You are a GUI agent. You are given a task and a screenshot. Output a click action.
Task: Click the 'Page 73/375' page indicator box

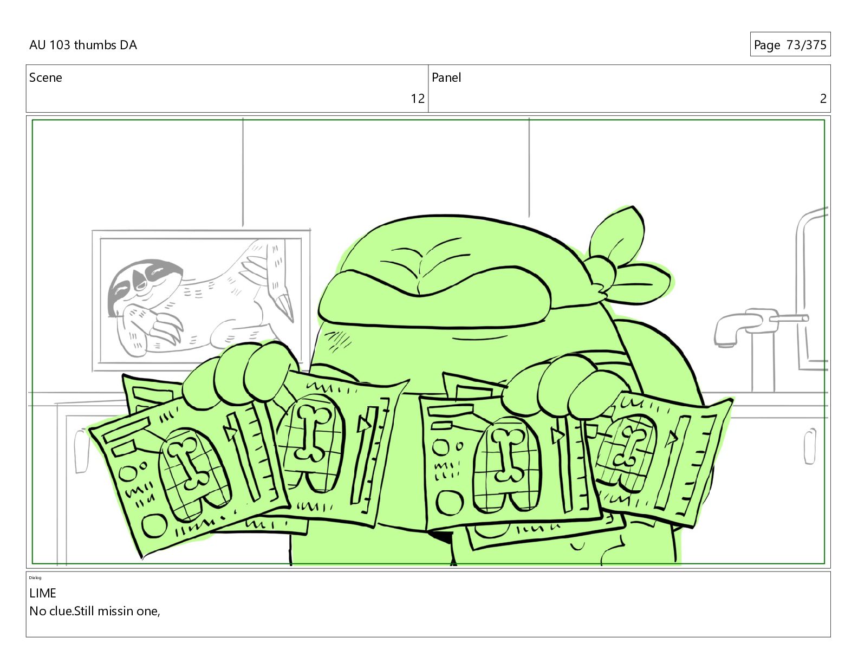point(790,44)
